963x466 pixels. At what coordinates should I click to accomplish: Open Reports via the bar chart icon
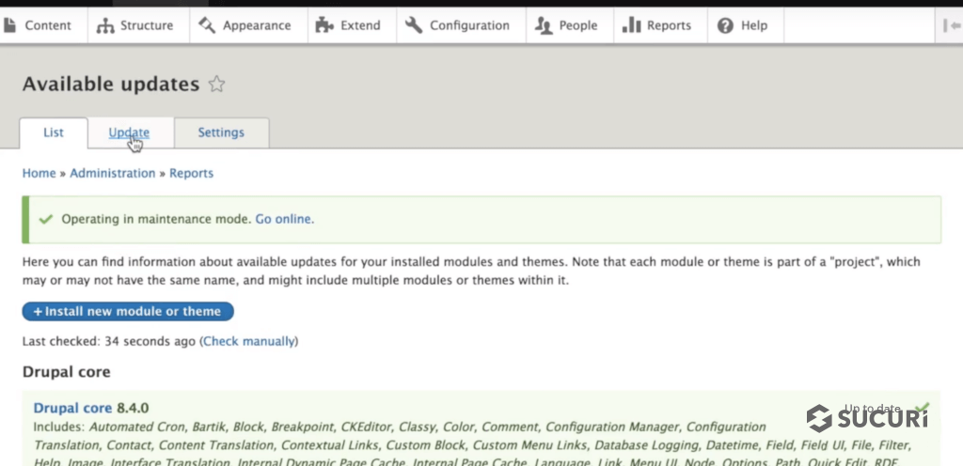point(632,25)
